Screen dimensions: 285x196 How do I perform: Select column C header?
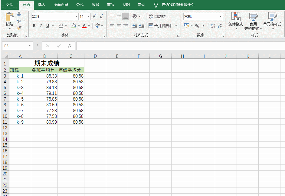[x=71, y=56]
